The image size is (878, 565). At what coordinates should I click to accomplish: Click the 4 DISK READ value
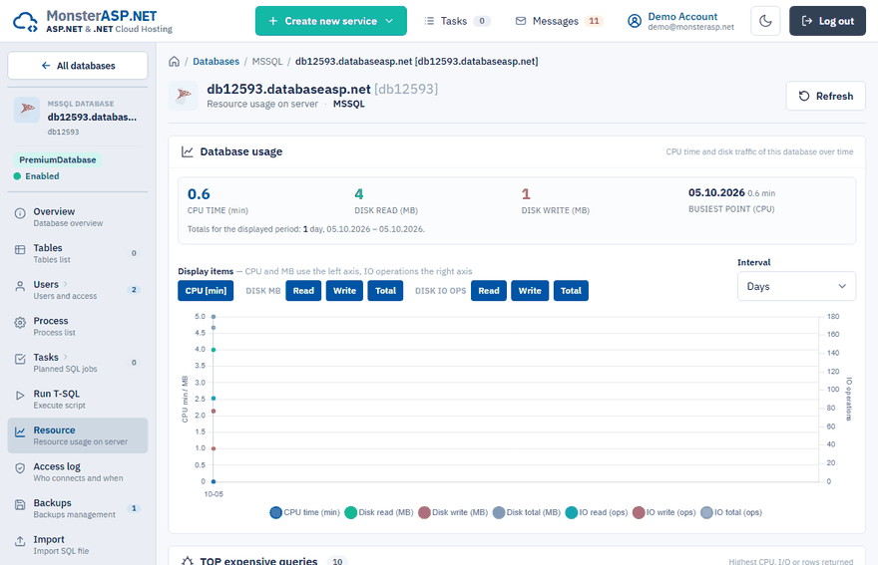[x=359, y=194]
